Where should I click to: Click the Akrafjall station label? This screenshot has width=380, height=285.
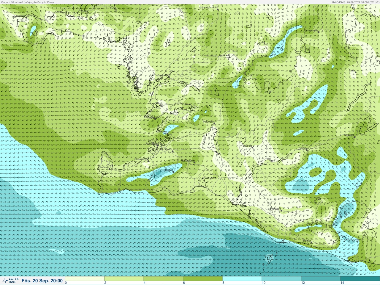(151, 117)
